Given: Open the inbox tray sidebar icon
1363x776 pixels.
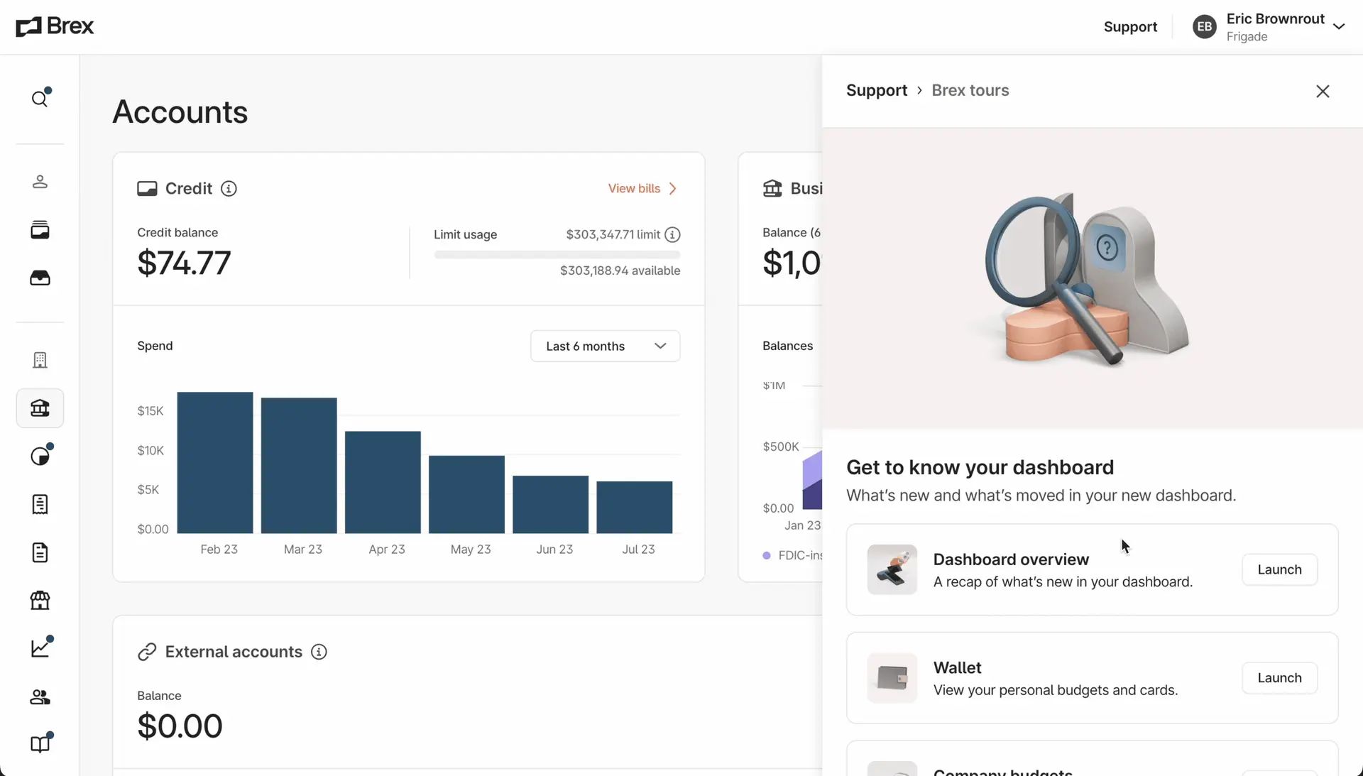Looking at the screenshot, I should (40, 278).
